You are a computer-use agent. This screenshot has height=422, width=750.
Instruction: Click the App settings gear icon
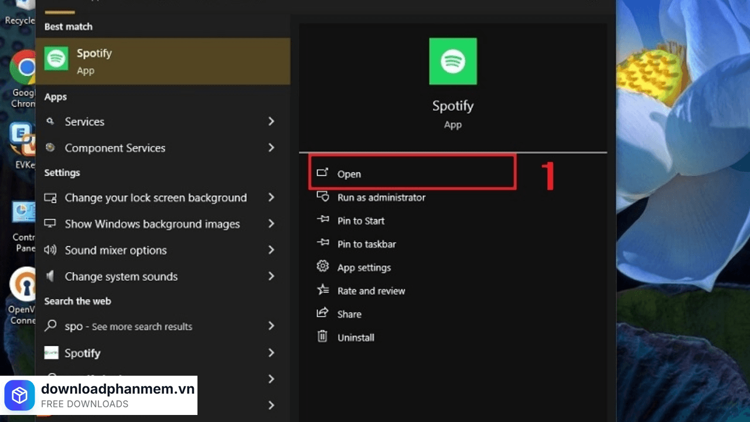coord(323,267)
